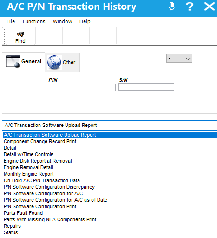Click the report type combo box field
Screen dimensions: 217x238
pyautogui.click(x=109, y=125)
